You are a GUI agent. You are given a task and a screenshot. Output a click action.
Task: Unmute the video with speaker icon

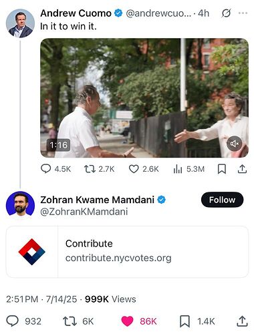(x=235, y=144)
